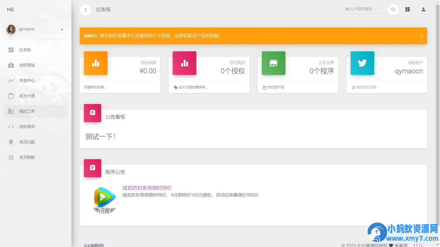Click the 仪表板 sidebar icon
Image resolution: width=440 pixels, height=247 pixels.
pyautogui.click(x=11, y=50)
